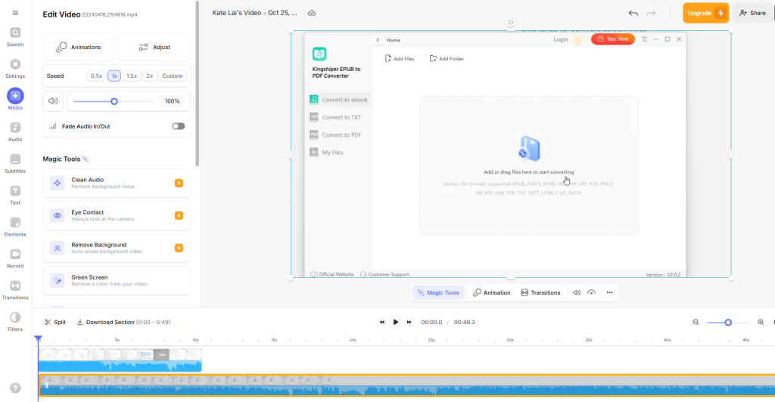Skip forward with the fast-forward button

click(409, 322)
